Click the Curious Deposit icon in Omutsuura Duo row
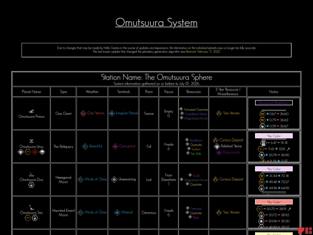Image resolution: width=313 pixels, height=235 pixels. click(x=216, y=179)
